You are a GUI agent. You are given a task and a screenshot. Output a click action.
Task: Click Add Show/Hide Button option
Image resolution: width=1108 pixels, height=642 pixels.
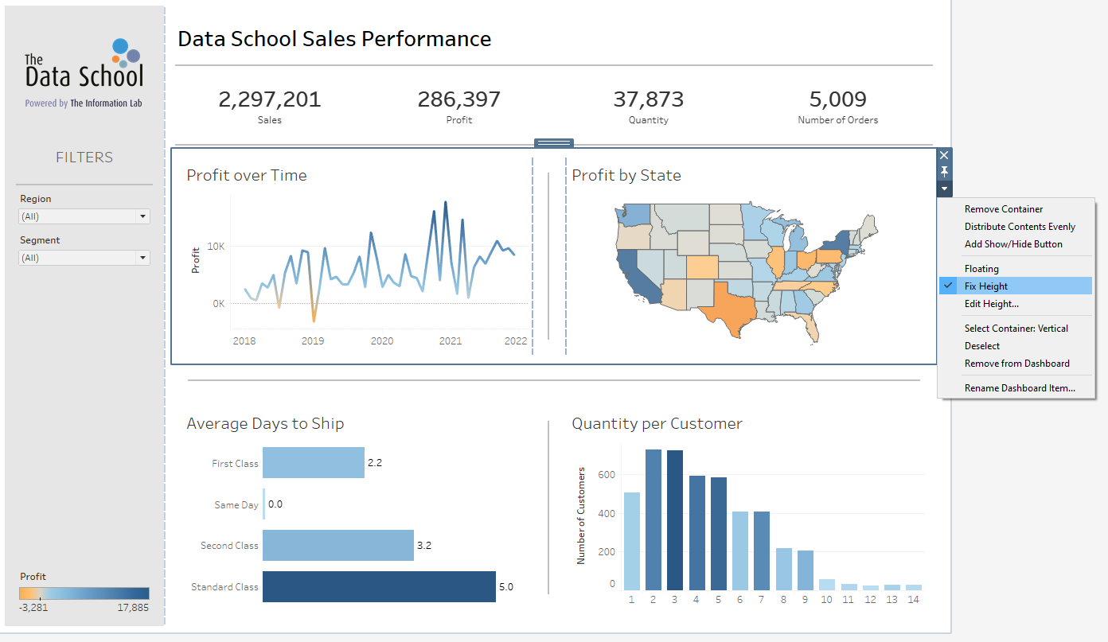point(1013,244)
